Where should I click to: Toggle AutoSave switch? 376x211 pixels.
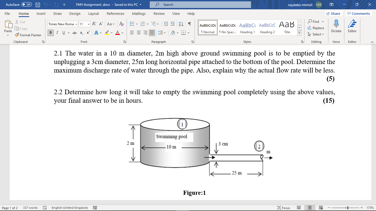[x=27, y=5]
